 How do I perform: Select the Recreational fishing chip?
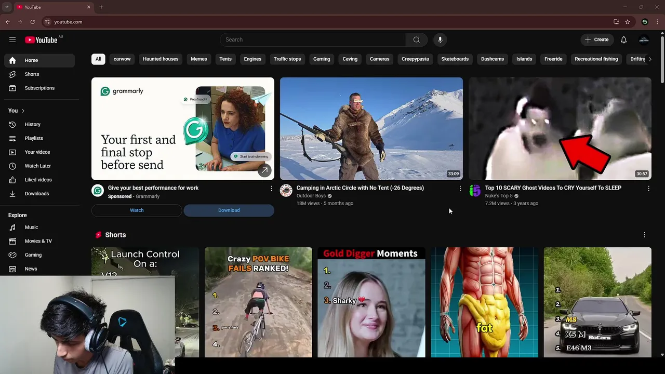click(596, 59)
